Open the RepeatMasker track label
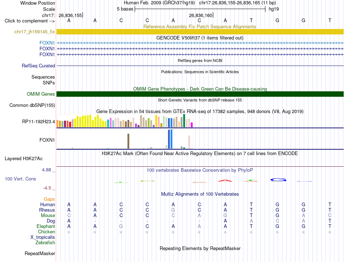The width and height of the screenshot is (344, 262). click(x=40, y=253)
